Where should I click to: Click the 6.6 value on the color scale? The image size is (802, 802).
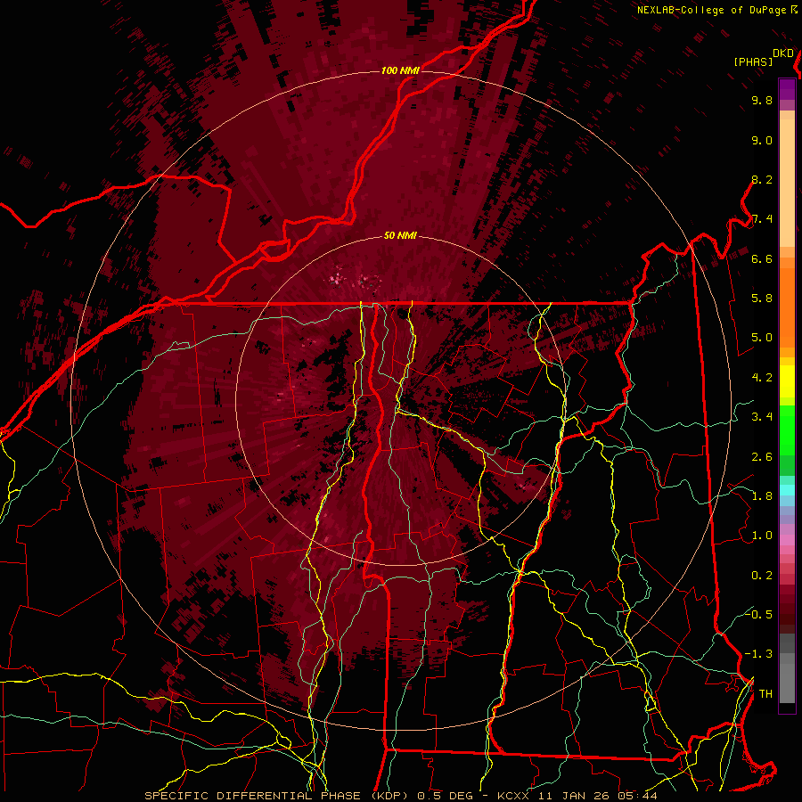pyautogui.click(x=762, y=258)
